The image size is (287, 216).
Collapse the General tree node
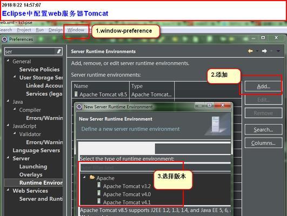pyautogui.click(x=8, y=60)
